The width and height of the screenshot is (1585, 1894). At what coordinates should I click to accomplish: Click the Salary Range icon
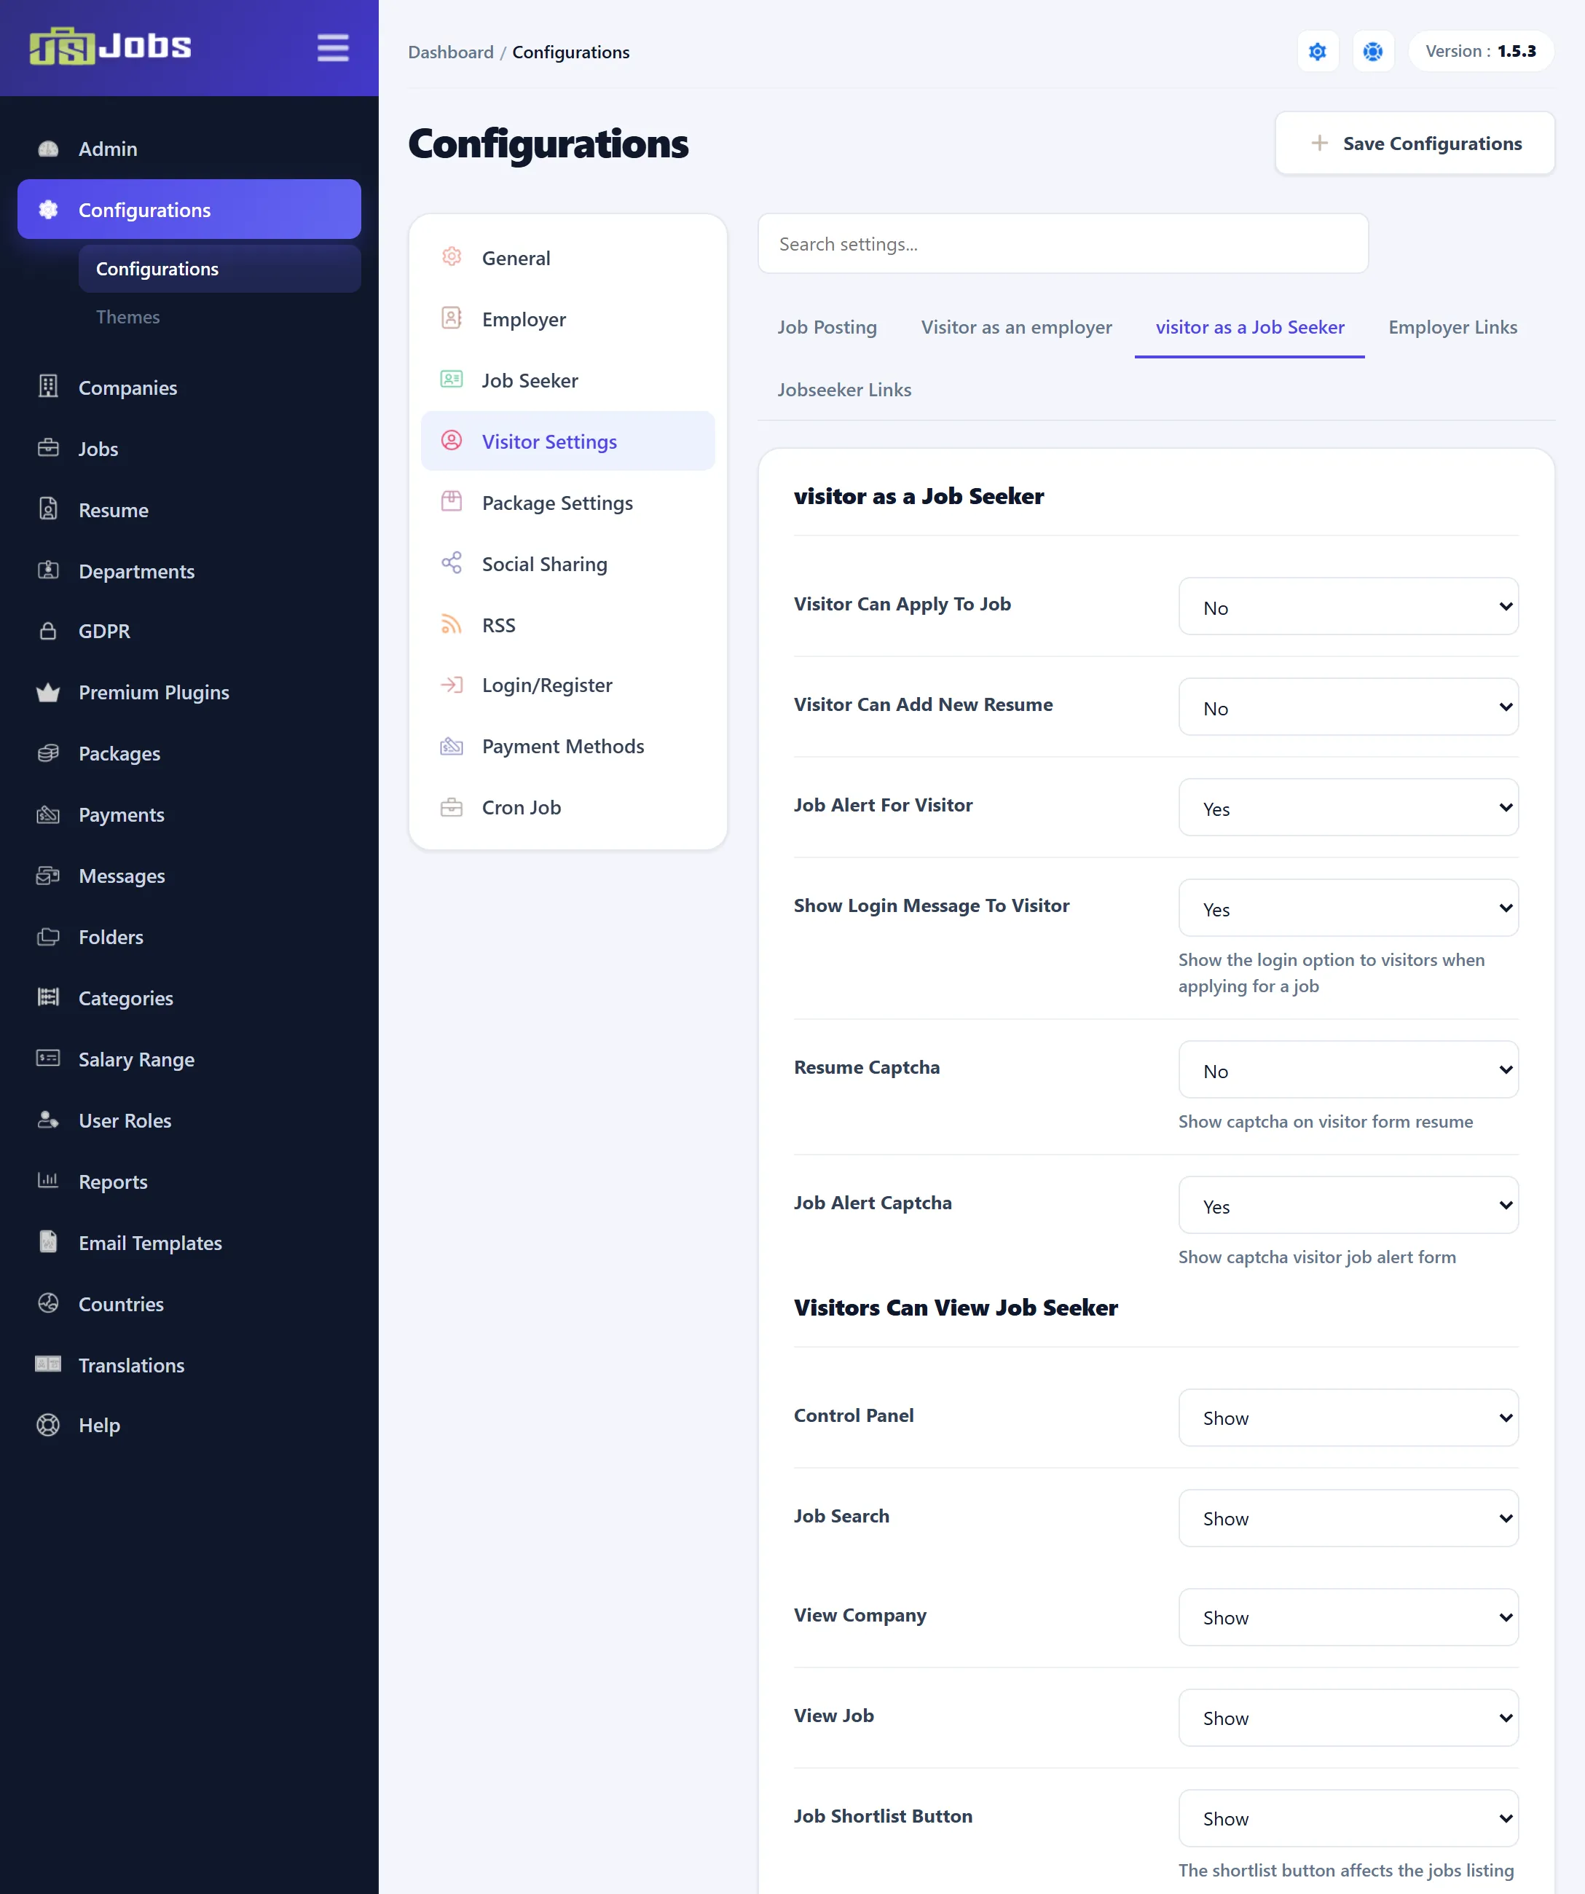49,1059
